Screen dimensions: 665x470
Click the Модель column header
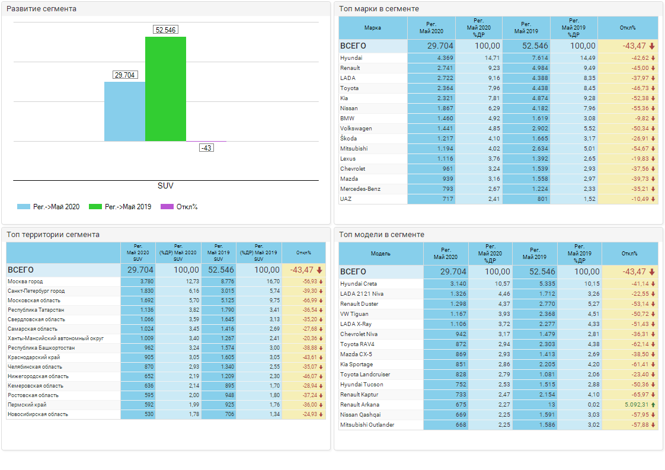pos(381,253)
